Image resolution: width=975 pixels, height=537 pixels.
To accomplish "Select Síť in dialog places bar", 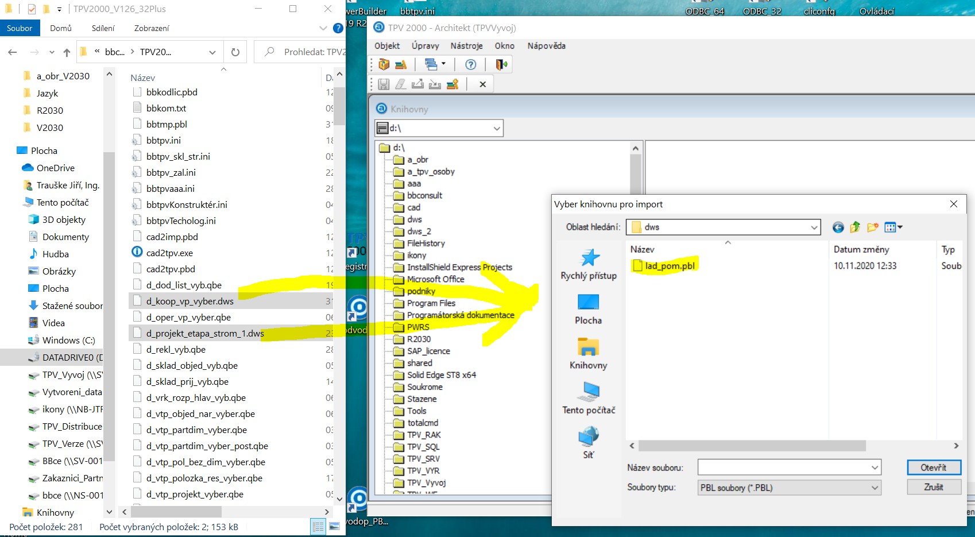I will (x=589, y=443).
